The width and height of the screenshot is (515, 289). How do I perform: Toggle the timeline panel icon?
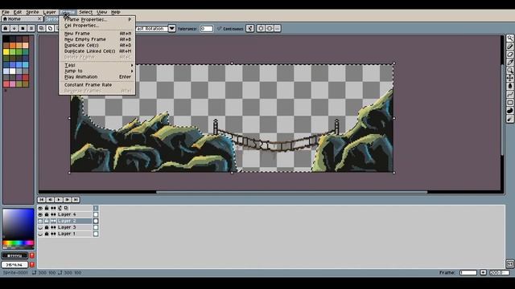point(509,263)
